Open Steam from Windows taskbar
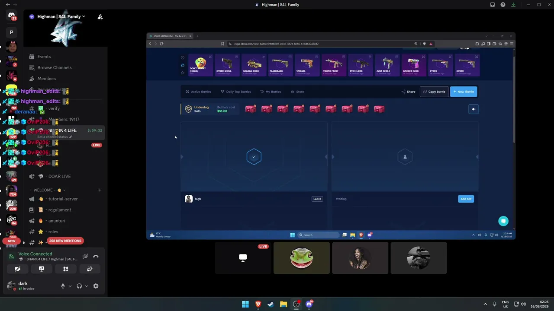554x311 pixels. pyautogui.click(x=271, y=304)
